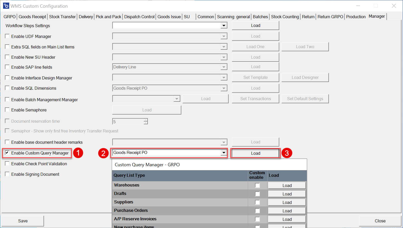Enable Semaphore checkbox
This screenshot has height=228, width=403.
pyautogui.click(x=7, y=110)
